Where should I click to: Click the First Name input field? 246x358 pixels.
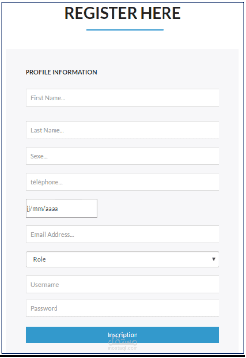coord(122,98)
